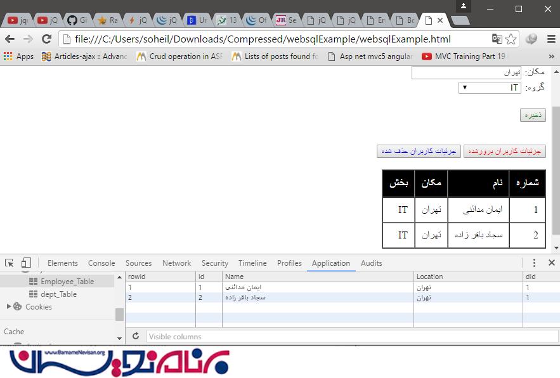Image resolution: width=560 pixels, height=378 pixels.
Task: Open the Apps bookmarks shortcut
Action: pos(18,56)
